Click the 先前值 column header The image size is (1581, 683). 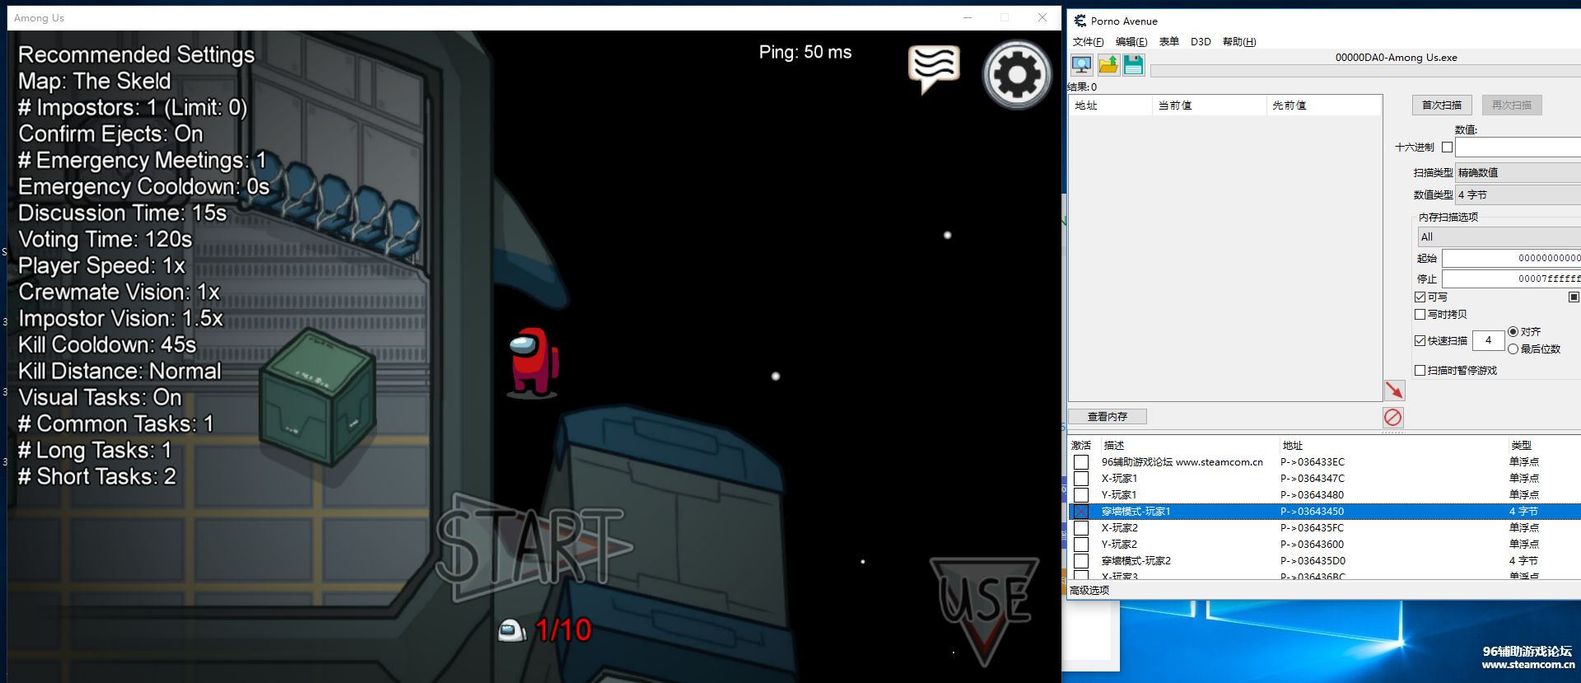(1323, 105)
